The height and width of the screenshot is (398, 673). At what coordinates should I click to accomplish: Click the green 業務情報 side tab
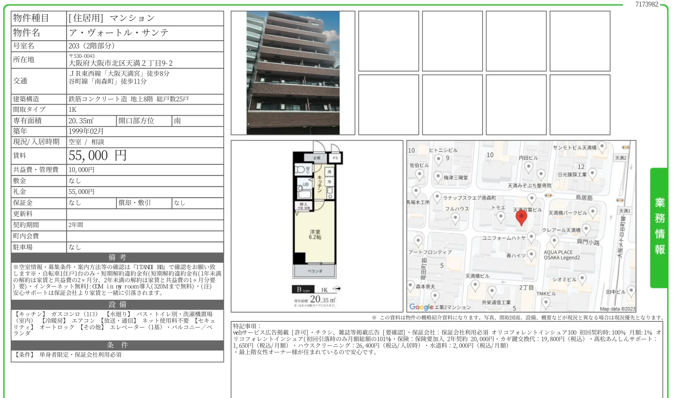coord(659,227)
